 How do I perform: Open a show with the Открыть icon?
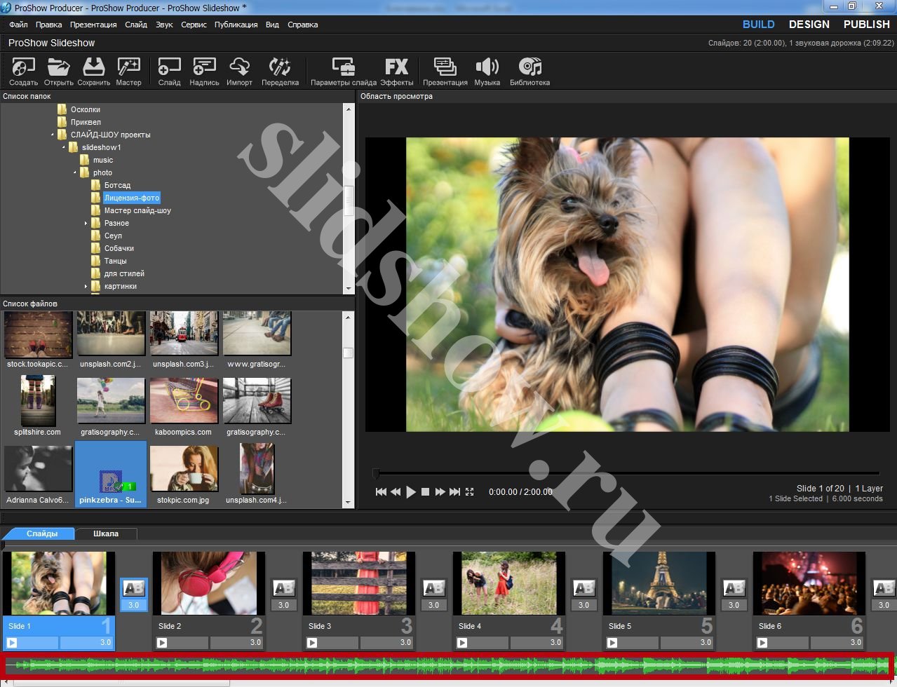[x=58, y=72]
